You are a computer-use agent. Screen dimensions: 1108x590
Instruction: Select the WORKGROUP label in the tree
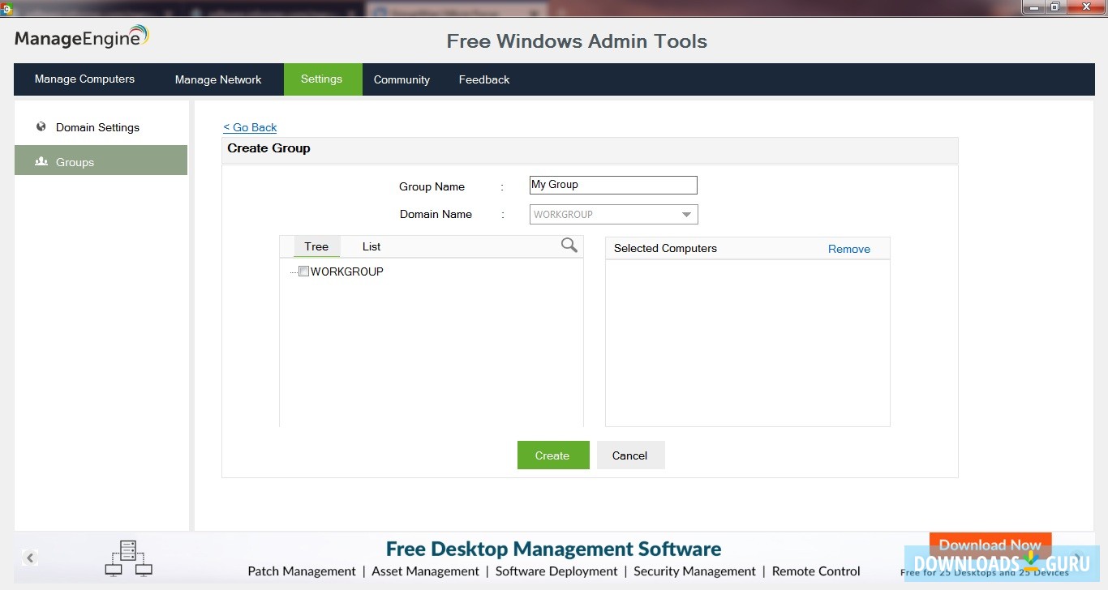[347, 271]
